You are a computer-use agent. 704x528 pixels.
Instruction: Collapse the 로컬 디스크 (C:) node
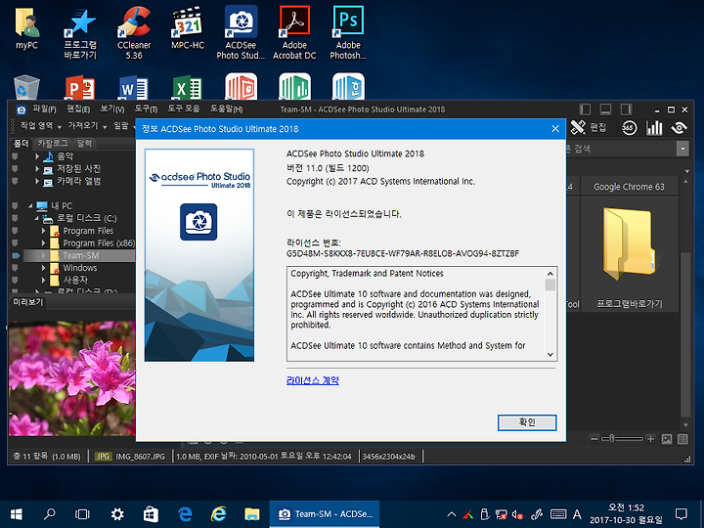click(37, 219)
